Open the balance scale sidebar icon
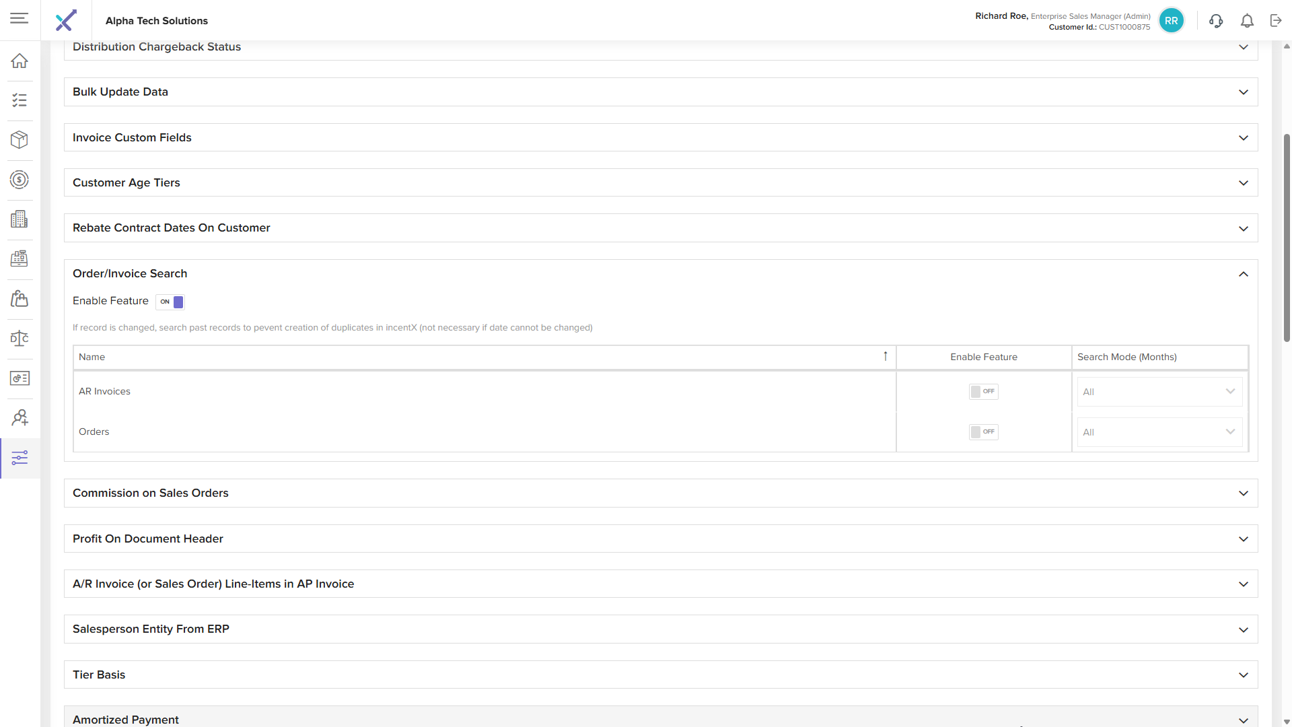This screenshot has height=727, width=1292. coord(20,339)
